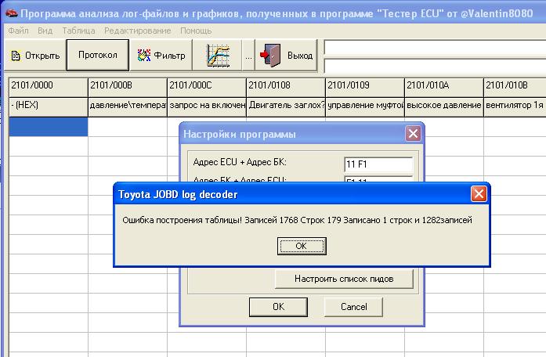The width and height of the screenshot is (546, 357).
Task: Confirm the error message with OK
Action: point(302,246)
